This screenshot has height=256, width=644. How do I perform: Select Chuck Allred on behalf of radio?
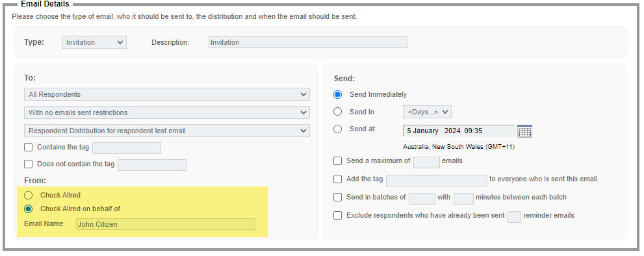29,209
